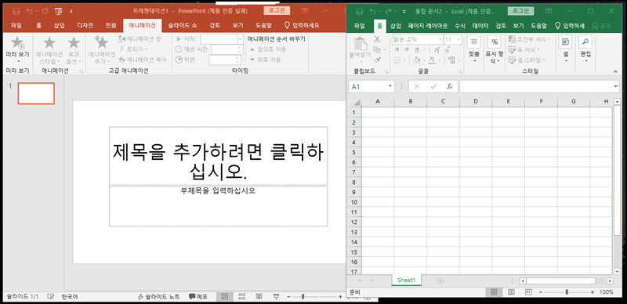
Task: Switch PowerPoint to slide sorter view
Action: click(242, 296)
